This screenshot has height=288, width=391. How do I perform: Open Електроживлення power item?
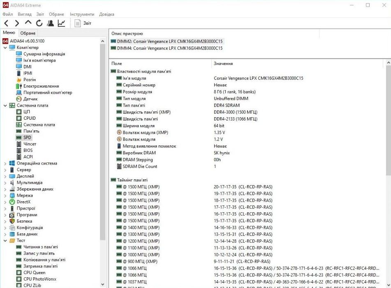41,86
